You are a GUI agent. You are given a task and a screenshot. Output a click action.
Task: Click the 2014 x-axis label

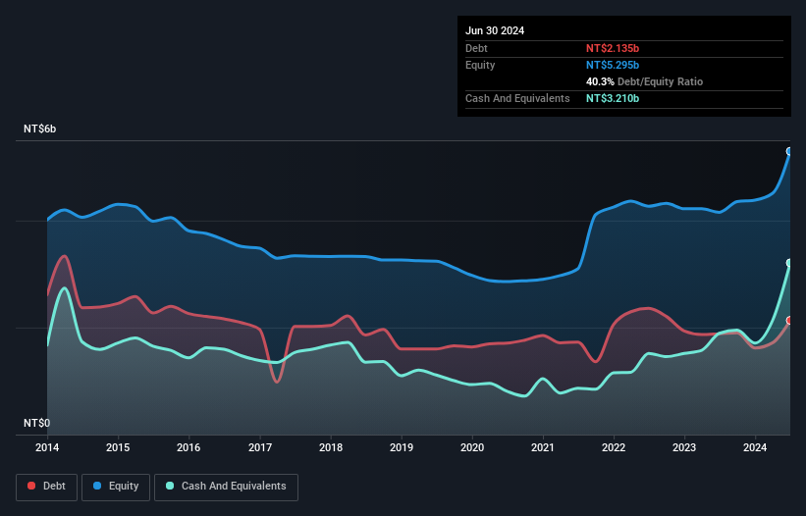(x=47, y=447)
